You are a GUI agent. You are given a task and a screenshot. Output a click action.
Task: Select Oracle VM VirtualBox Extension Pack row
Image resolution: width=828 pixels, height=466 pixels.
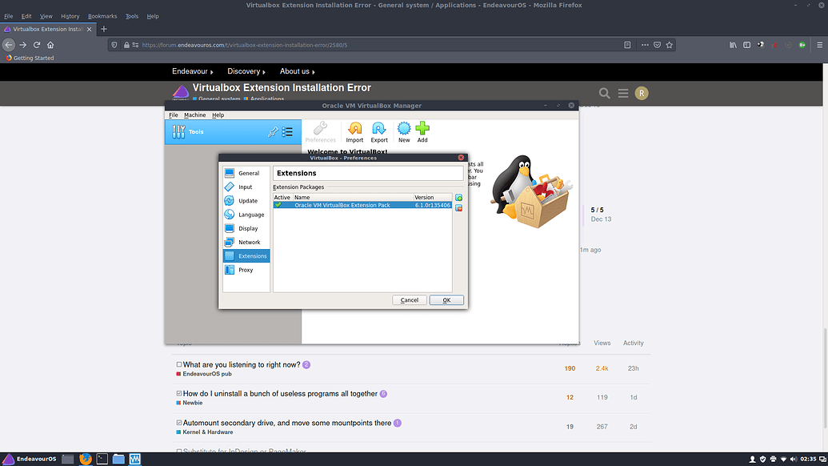click(x=362, y=205)
